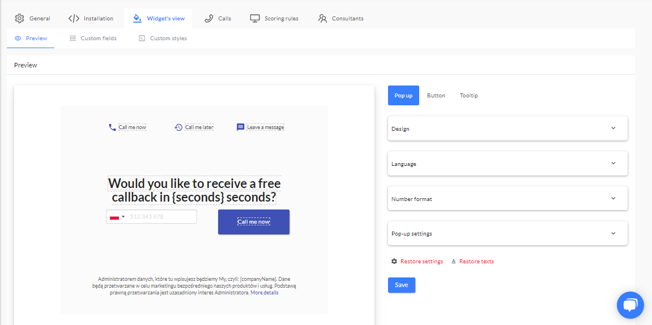Screen dimensions: 652x325
Task: Open the Poland flag country dropdown
Action: (117, 217)
